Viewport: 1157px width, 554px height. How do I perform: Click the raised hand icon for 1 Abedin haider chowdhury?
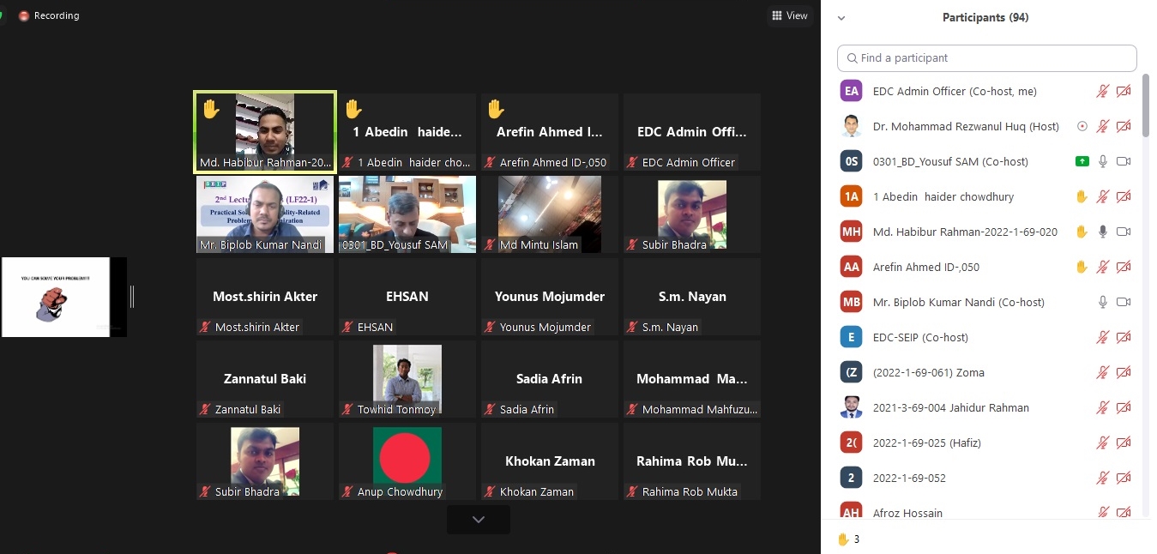coord(1082,196)
